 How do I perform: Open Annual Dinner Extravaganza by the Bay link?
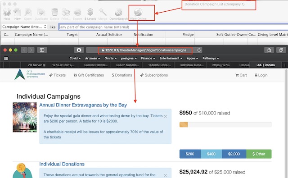pyautogui.click(x=83, y=105)
